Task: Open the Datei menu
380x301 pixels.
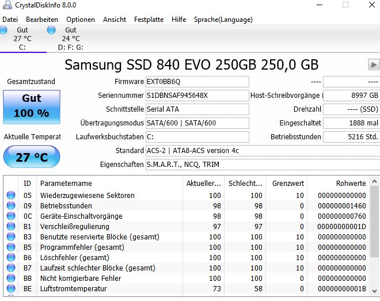Action: tap(10, 20)
